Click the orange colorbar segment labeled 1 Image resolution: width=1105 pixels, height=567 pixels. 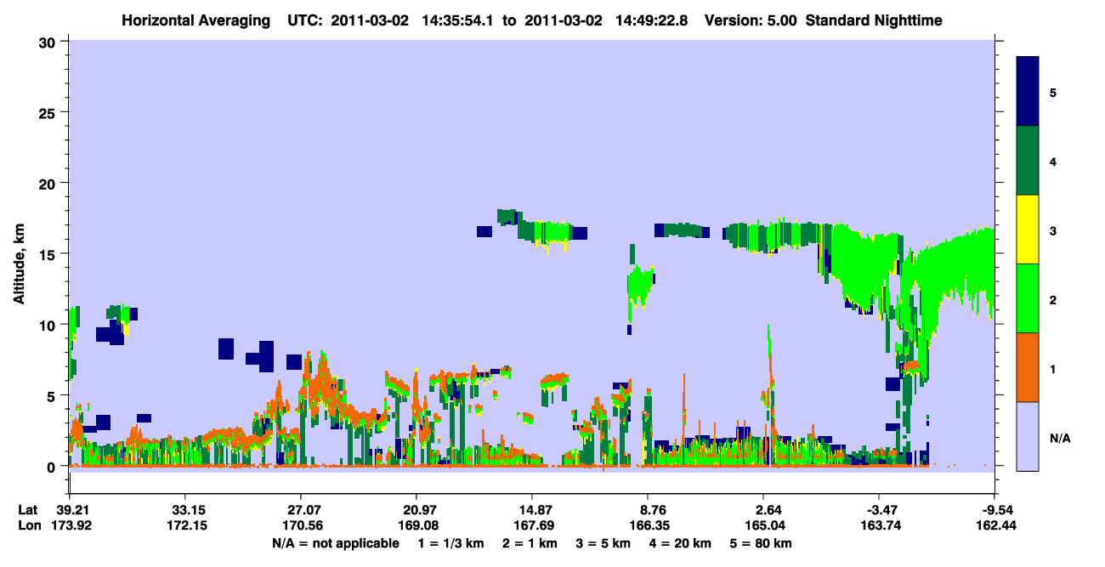(x=1028, y=367)
